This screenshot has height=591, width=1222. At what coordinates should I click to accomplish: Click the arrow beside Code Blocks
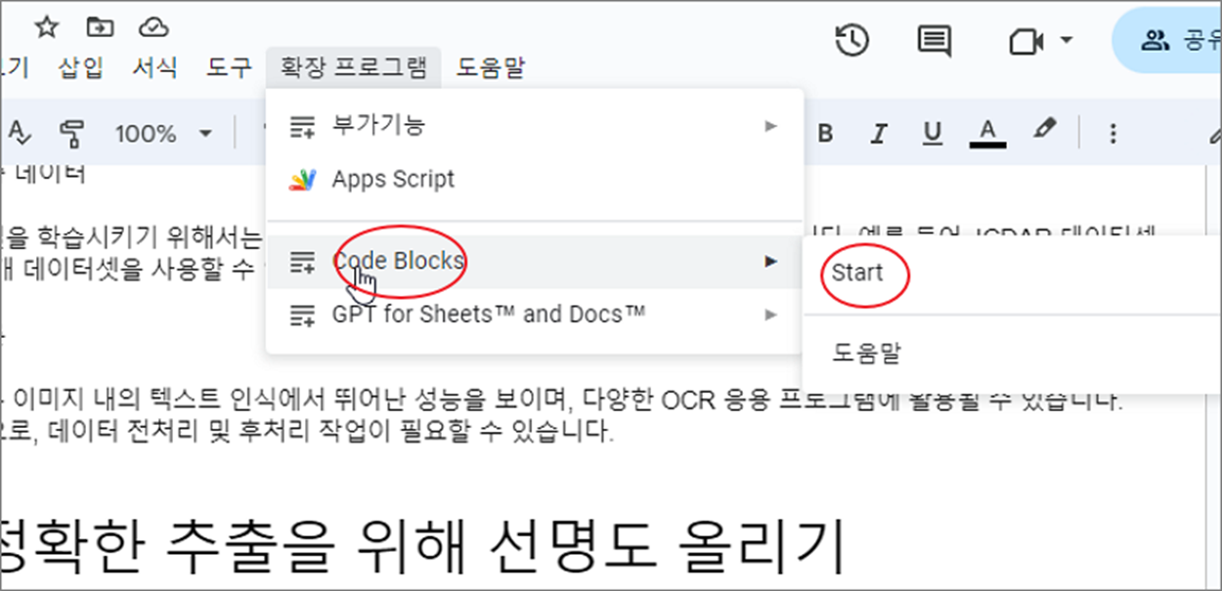[770, 261]
